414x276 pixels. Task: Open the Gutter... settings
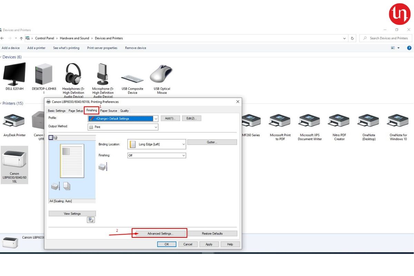(x=212, y=142)
